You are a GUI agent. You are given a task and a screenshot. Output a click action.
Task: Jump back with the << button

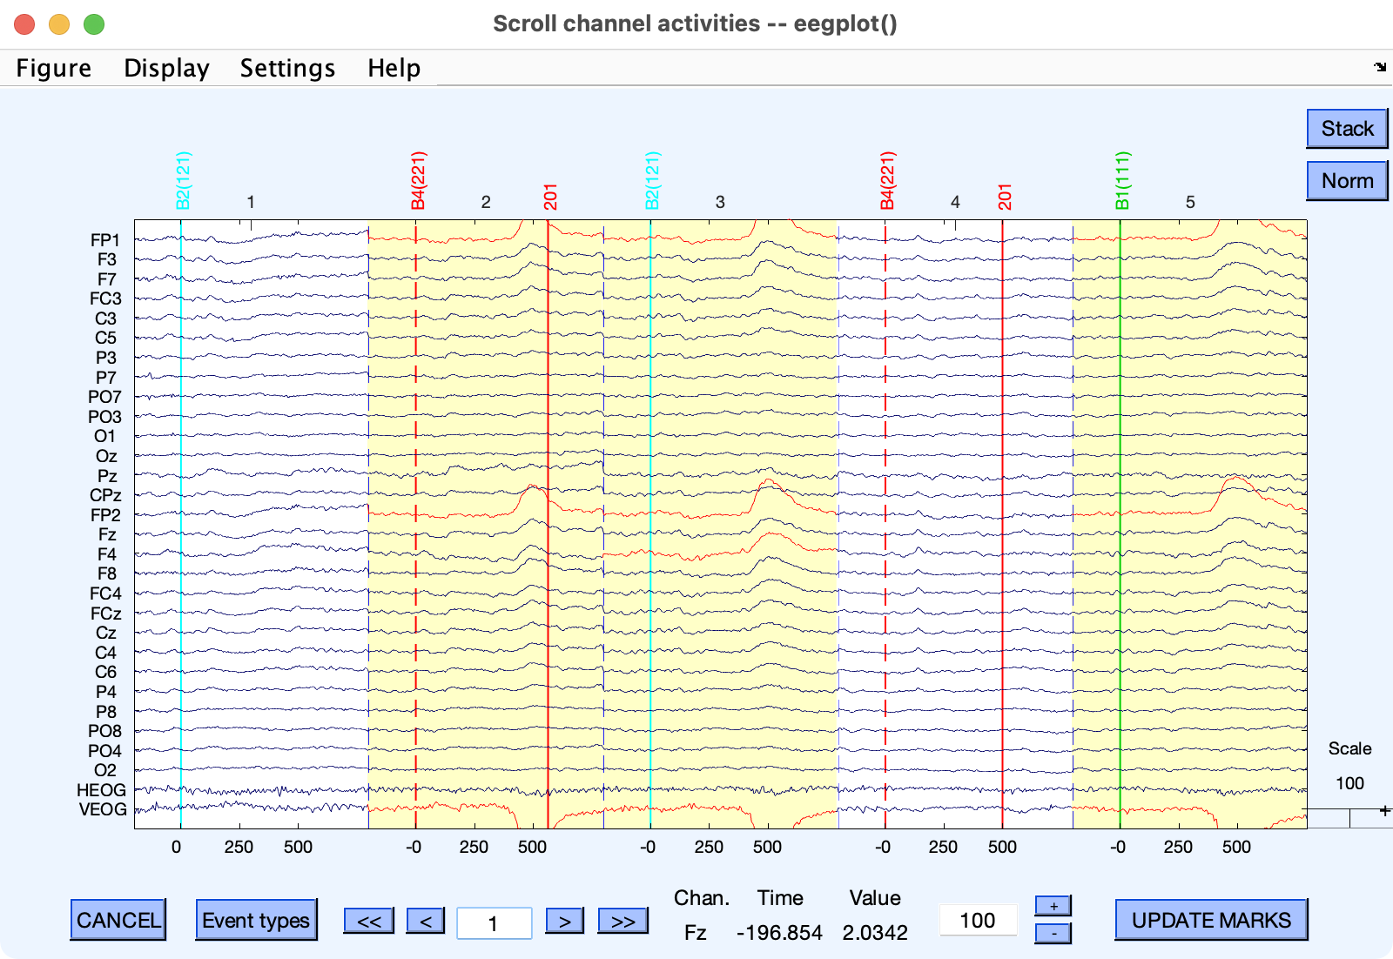[369, 921]
